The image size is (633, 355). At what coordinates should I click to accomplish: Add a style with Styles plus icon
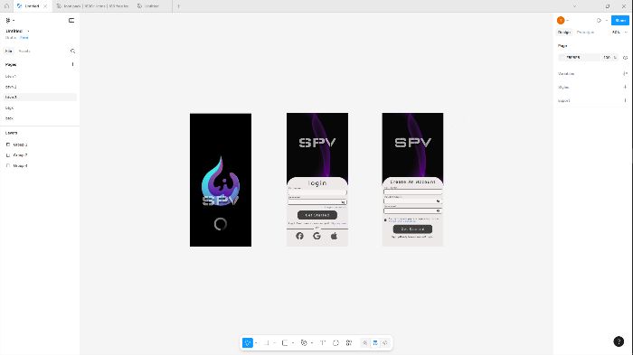point(625,87)
